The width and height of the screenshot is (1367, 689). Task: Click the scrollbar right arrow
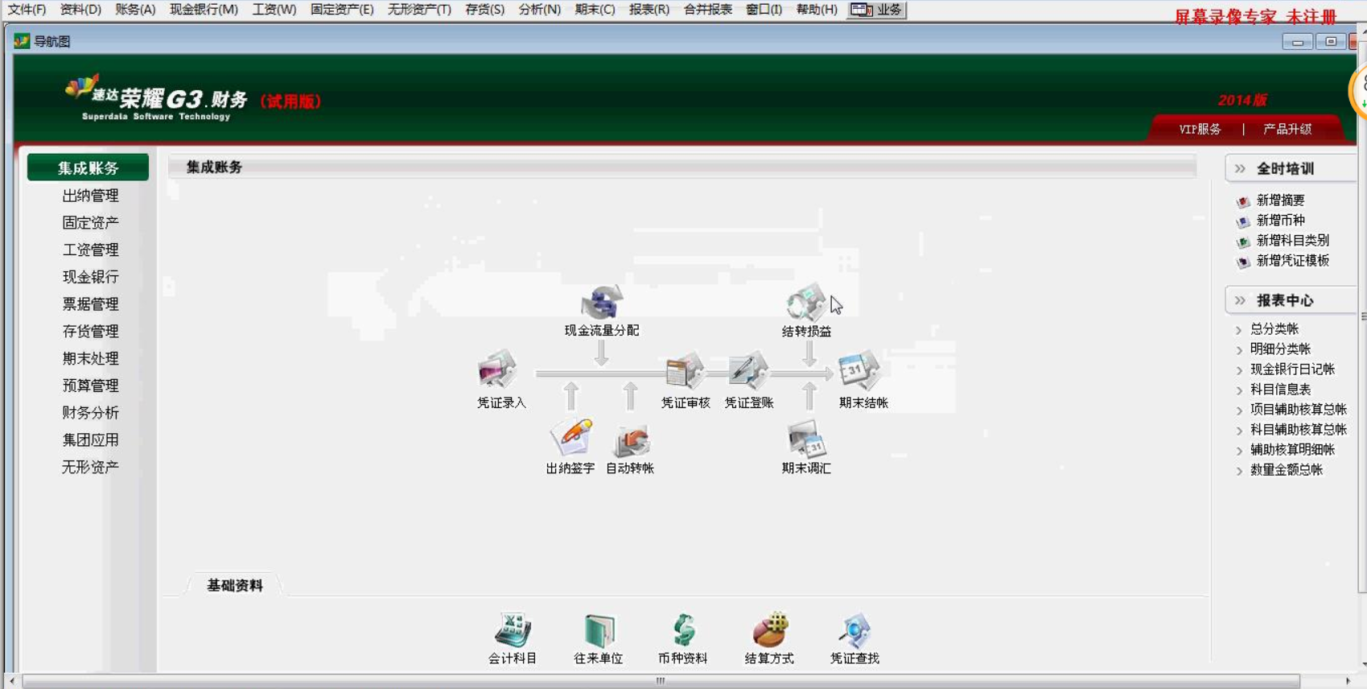1348,681
